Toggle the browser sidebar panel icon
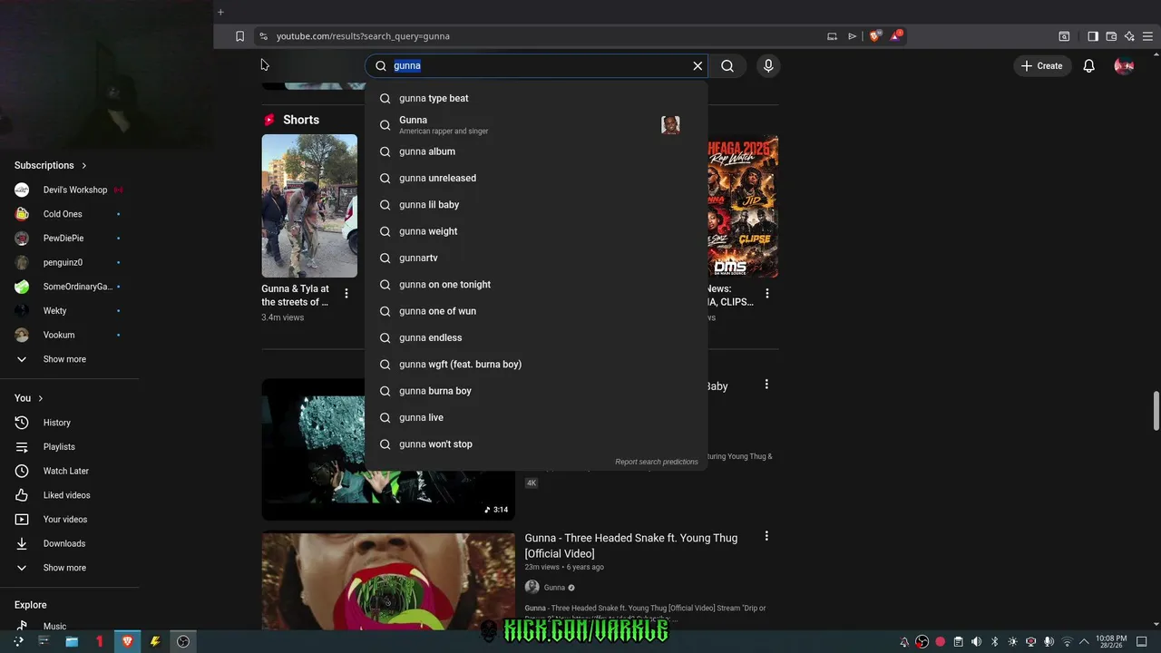Viewport: 1161px width, 653px height. pos(1093,36)
